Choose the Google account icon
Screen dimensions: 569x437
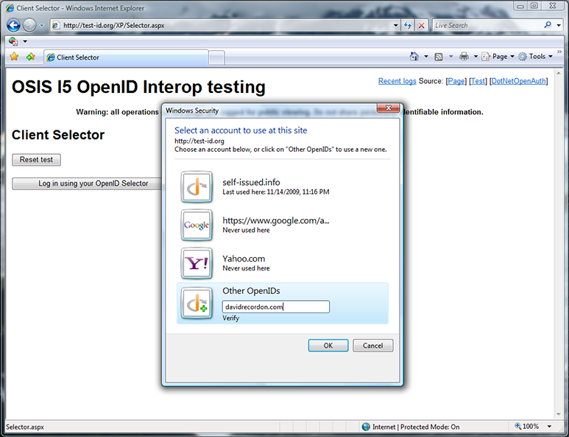pyautogui.click(x=197, y=225)
